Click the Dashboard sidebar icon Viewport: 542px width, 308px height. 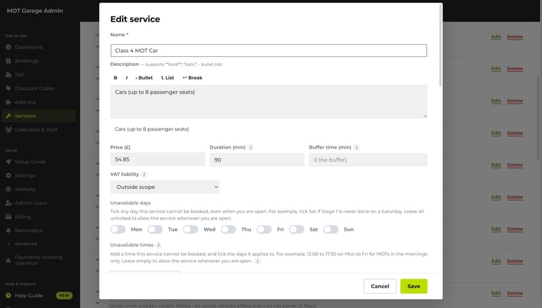[x=8, y=47]
